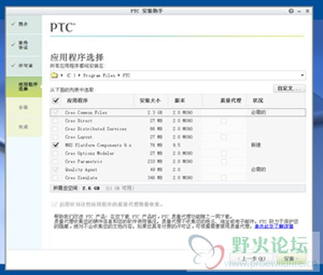Enable the Creo Layout application checkbox
Viewport: 323px width, 275px height.
click(56, 137)
